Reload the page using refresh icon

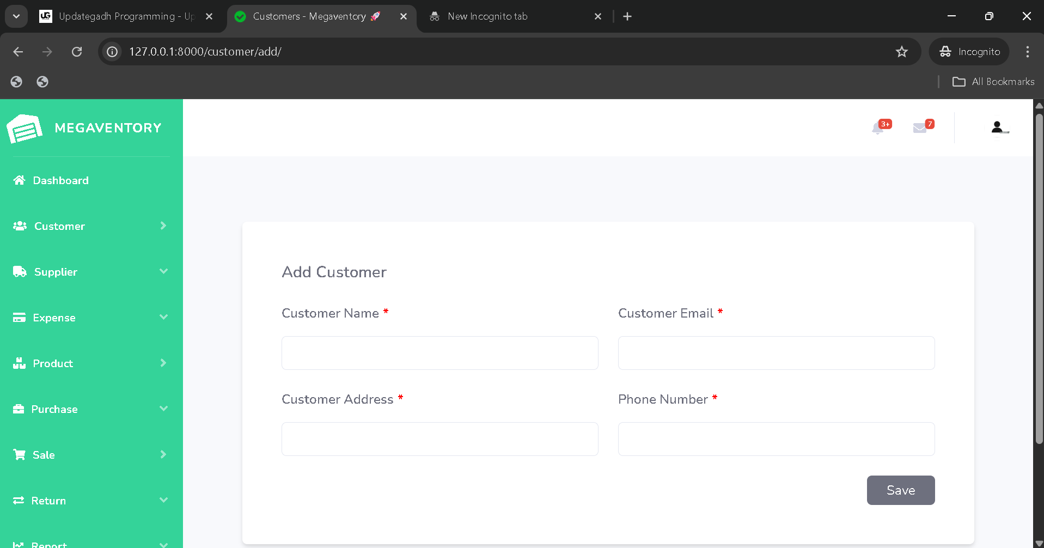[77, 52]
